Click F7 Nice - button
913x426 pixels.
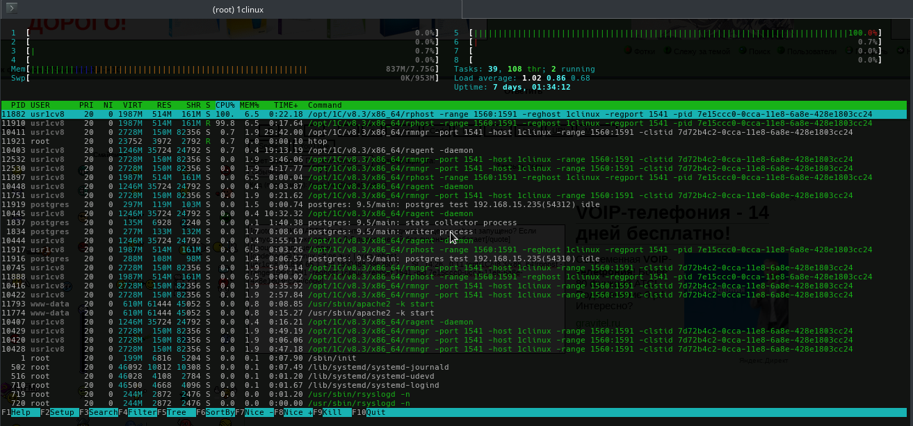[x=253, y=412]
